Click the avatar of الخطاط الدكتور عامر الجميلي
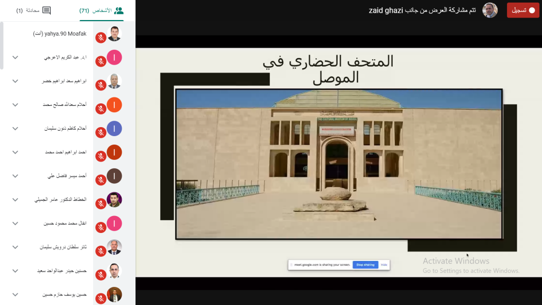 tap(114, 200)
